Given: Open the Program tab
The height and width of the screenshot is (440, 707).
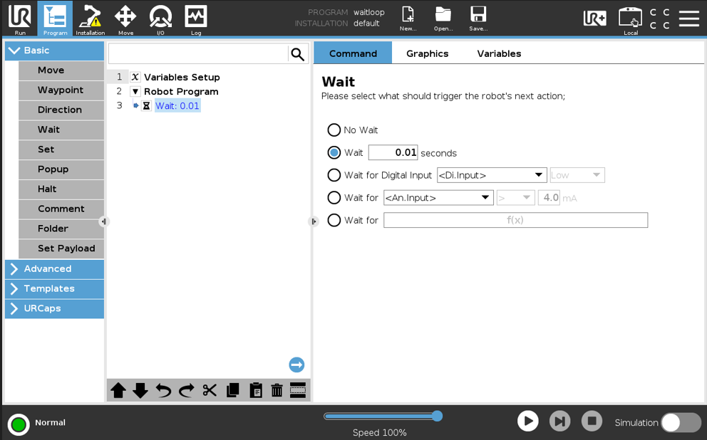Looking at the screenshot, I should click(x=55, y=19).
